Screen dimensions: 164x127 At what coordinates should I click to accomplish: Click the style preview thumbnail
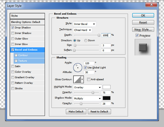[143, 48]
